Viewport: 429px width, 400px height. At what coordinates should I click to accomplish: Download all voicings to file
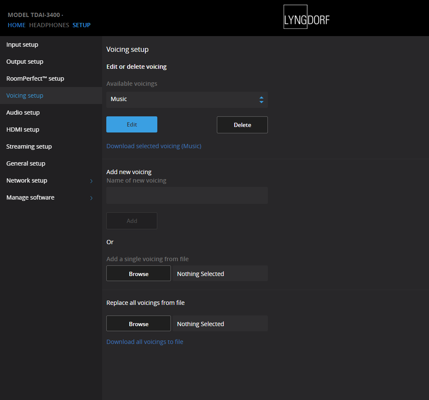(x=145, y=341)
